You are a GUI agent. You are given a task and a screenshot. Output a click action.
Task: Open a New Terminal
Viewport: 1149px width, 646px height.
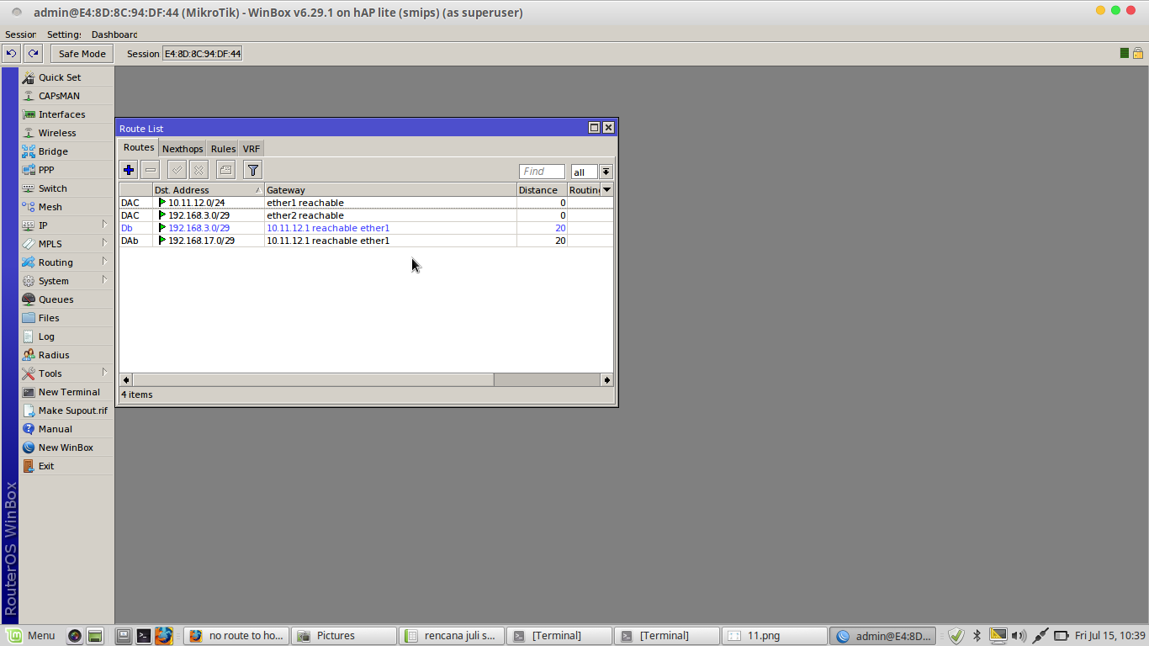[x=66, y=392]
